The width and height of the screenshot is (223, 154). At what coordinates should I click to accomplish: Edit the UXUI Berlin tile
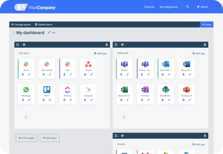50,74
